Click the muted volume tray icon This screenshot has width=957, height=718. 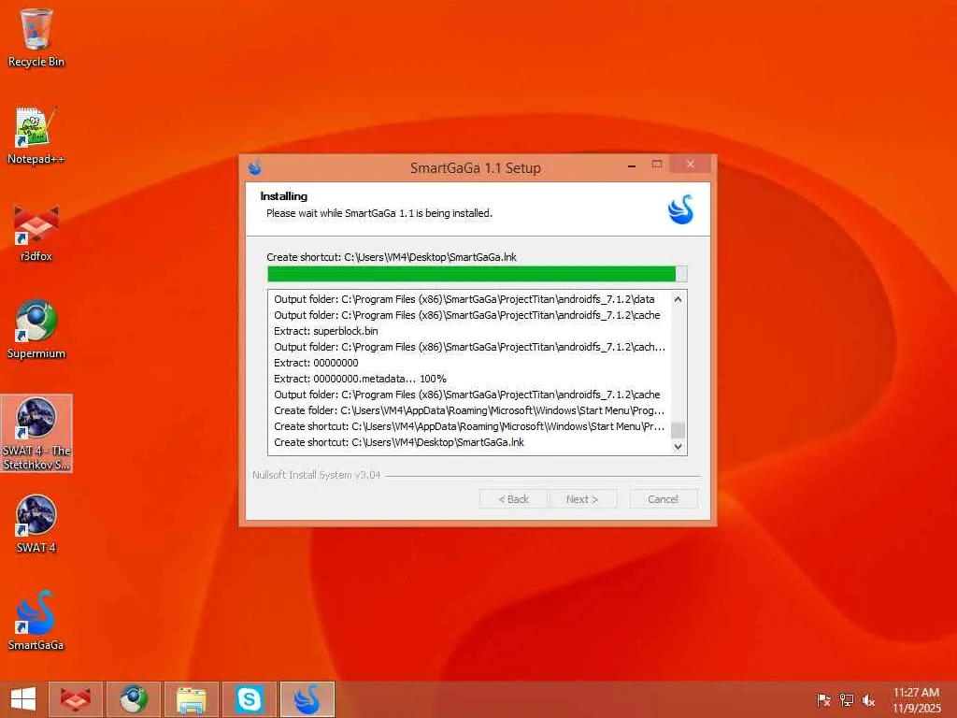pyautogui.click(x=868, y=700)
